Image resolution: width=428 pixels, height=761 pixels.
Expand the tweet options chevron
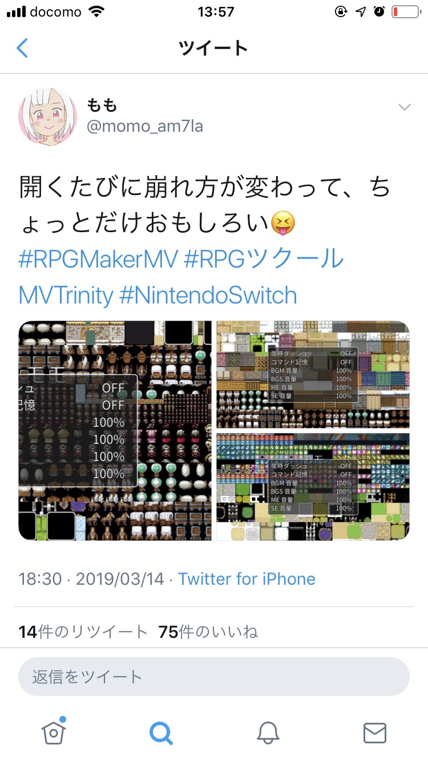(405, 107)
